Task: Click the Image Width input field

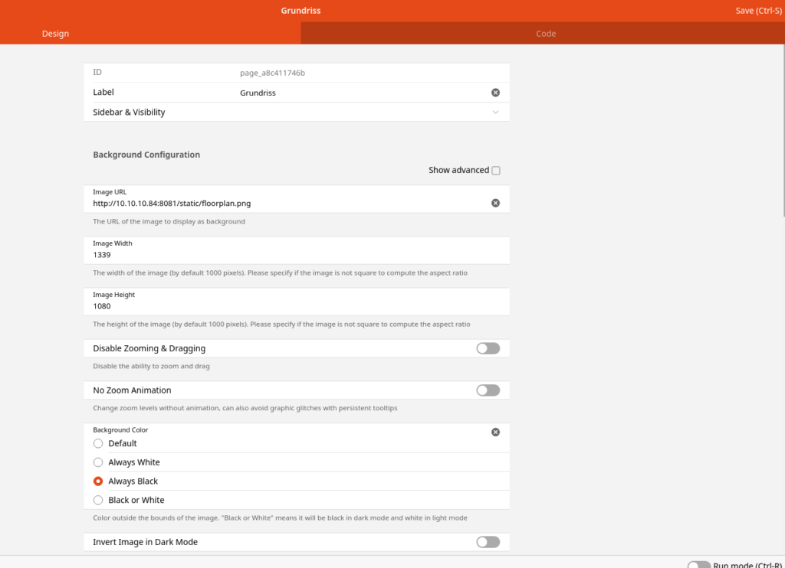Action: pos(291,254)
